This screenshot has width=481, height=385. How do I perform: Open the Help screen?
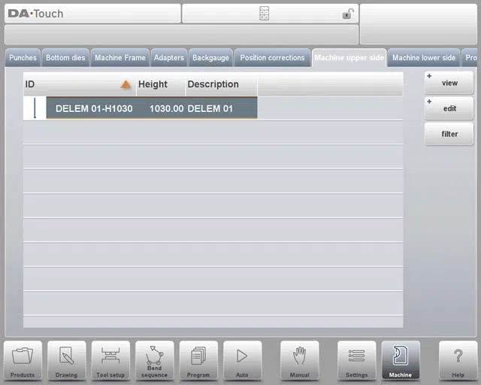click(x=458, y=361)
